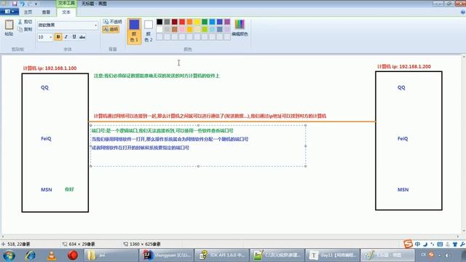This screenshot has height=262, width=466.
Task: Select the 文本 ribbon tab
Action: pos(66,12)
